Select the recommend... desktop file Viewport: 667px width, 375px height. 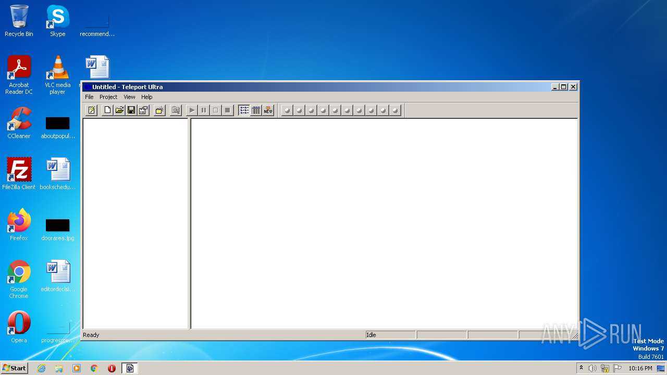click(x=97, y=26)
